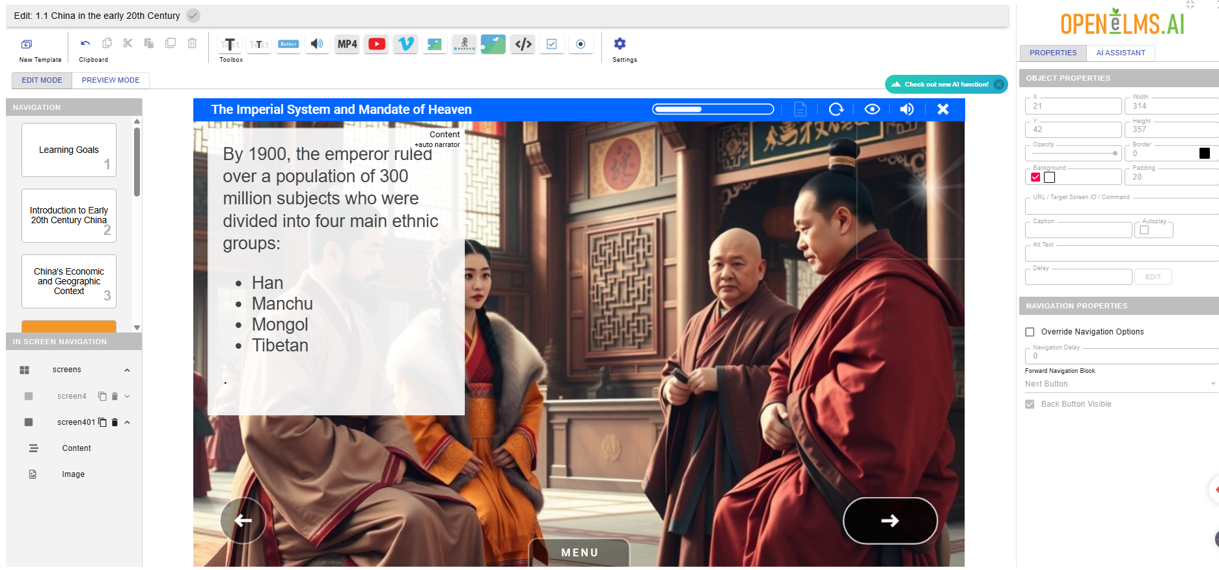The height and width of the screenshot is (570, 1219).
Task: Open the MENU button on slide
Action: [579, 552]
